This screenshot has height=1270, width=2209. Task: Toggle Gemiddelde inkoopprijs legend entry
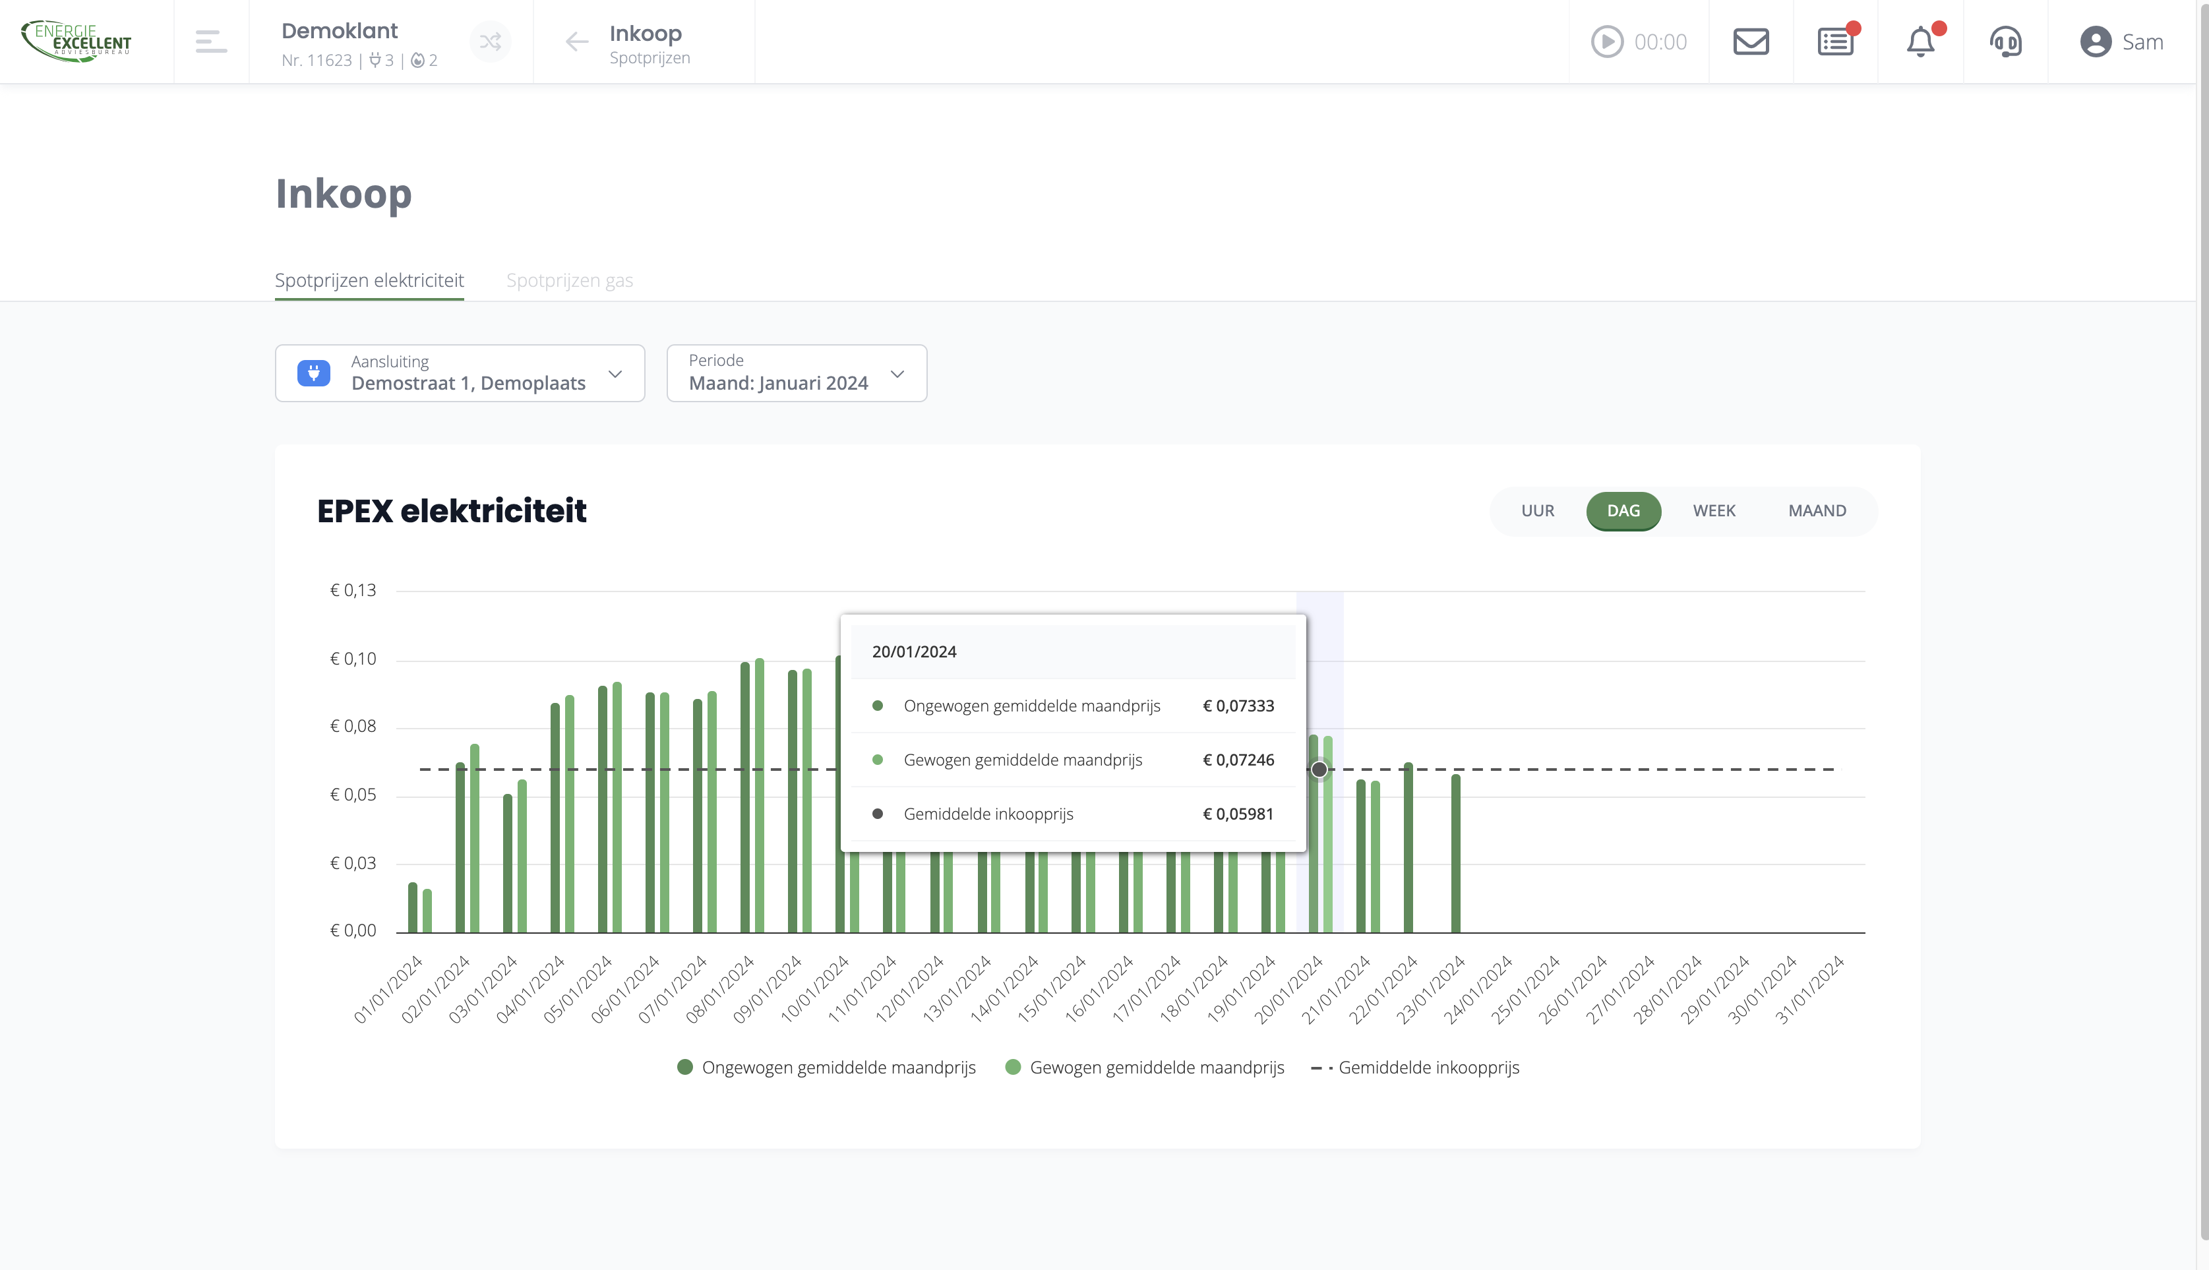pos(1415,1068)
